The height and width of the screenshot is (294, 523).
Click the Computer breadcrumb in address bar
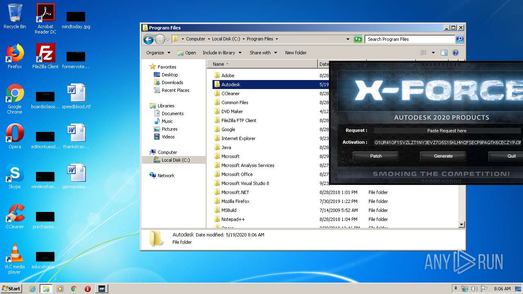(195, 39)
